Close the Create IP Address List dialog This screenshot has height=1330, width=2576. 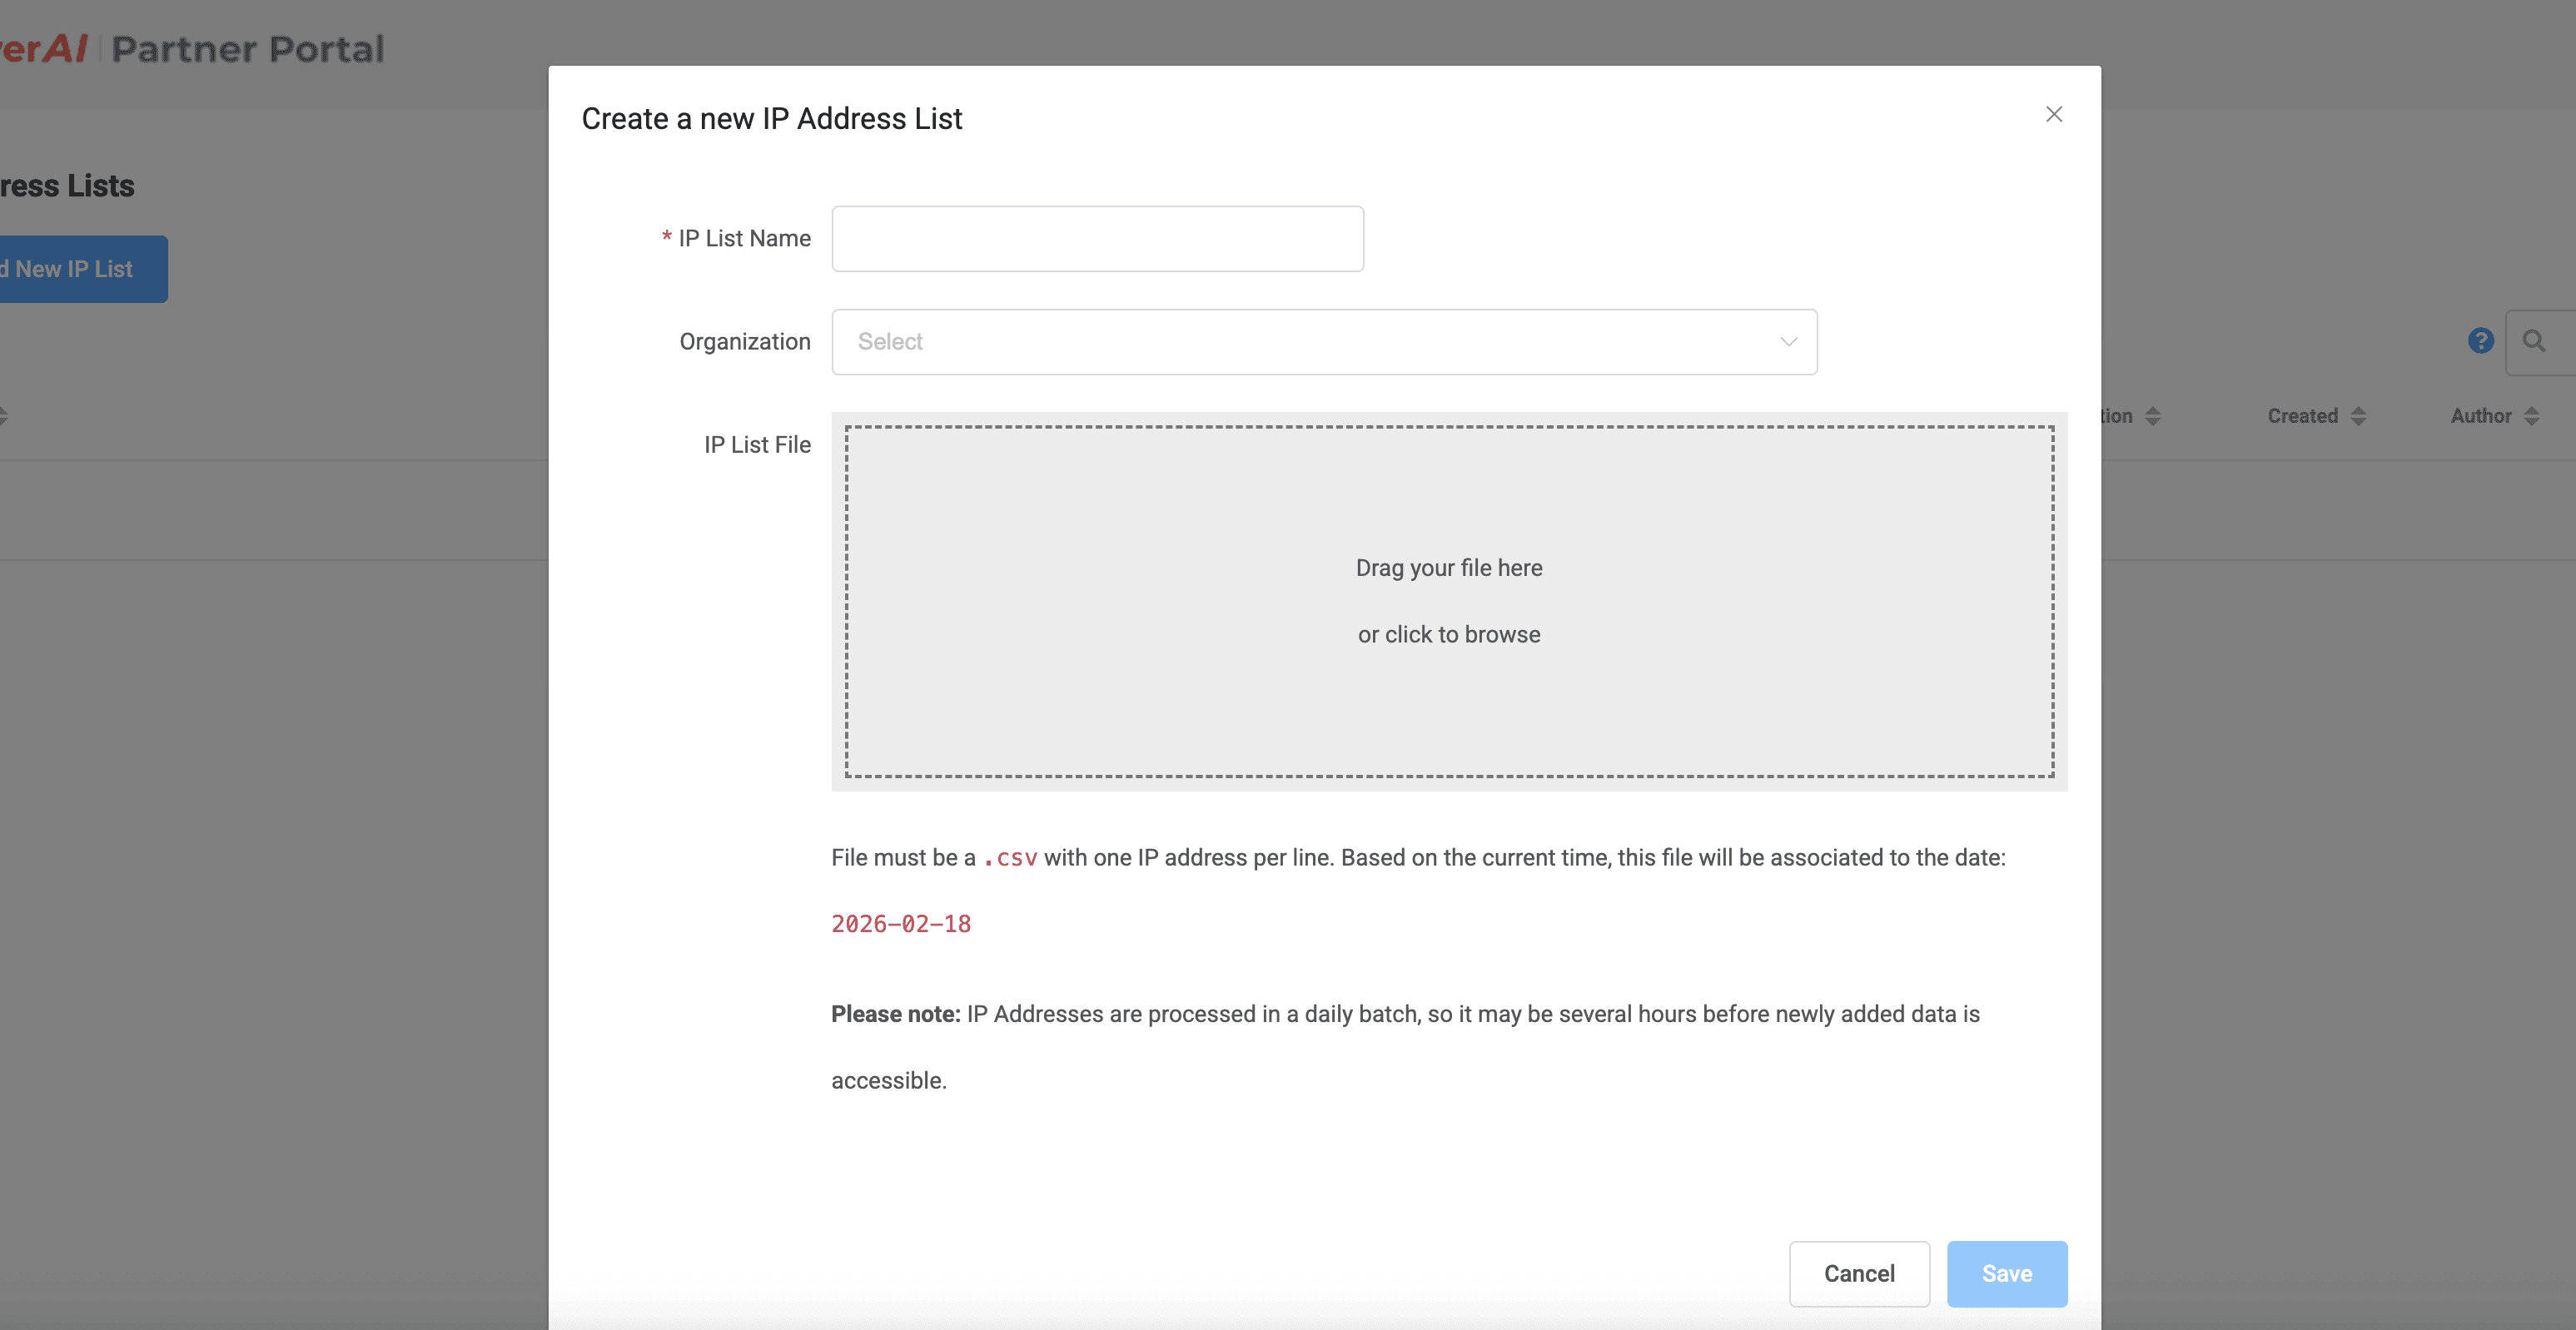pyautogui.click(x=2053, y=115)
